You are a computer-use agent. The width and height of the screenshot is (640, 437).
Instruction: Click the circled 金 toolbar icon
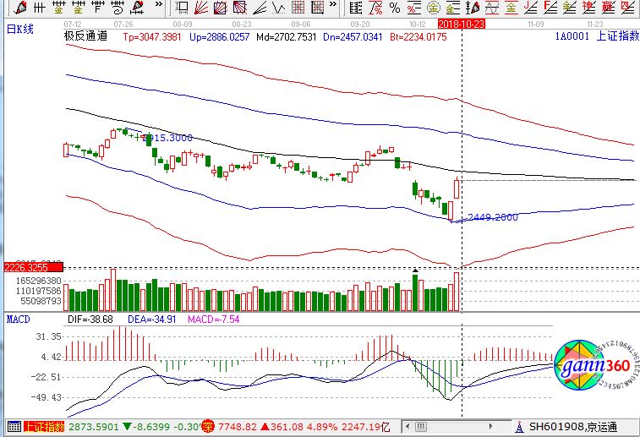click(x=433, y=8)
